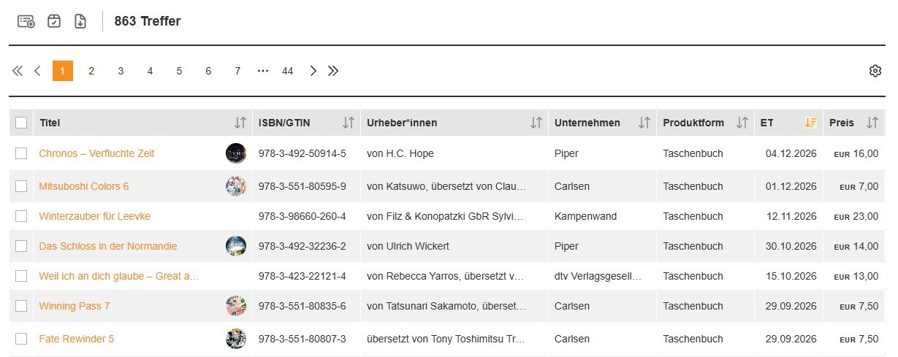Select the checkbox for Mitsuboshi Colors 6
Viewport: 898px width, 357px height.
pyautogui.click(x=21, y=186)
